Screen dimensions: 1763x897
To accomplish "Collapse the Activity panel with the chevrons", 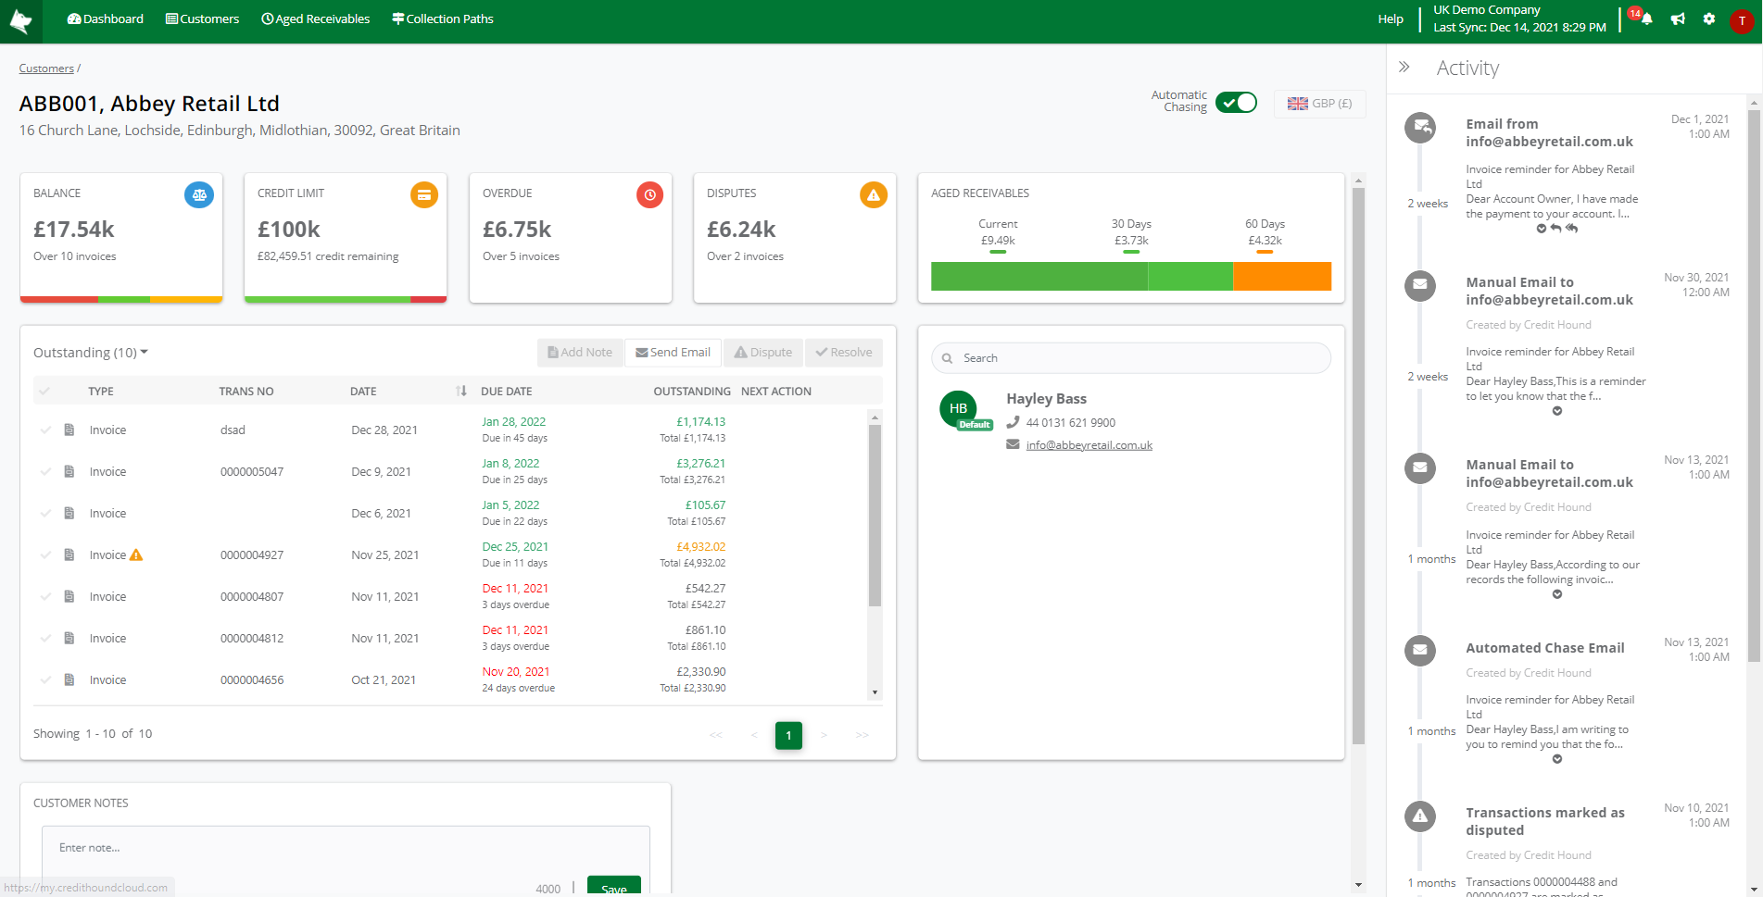I will (x=1404, y=68).
